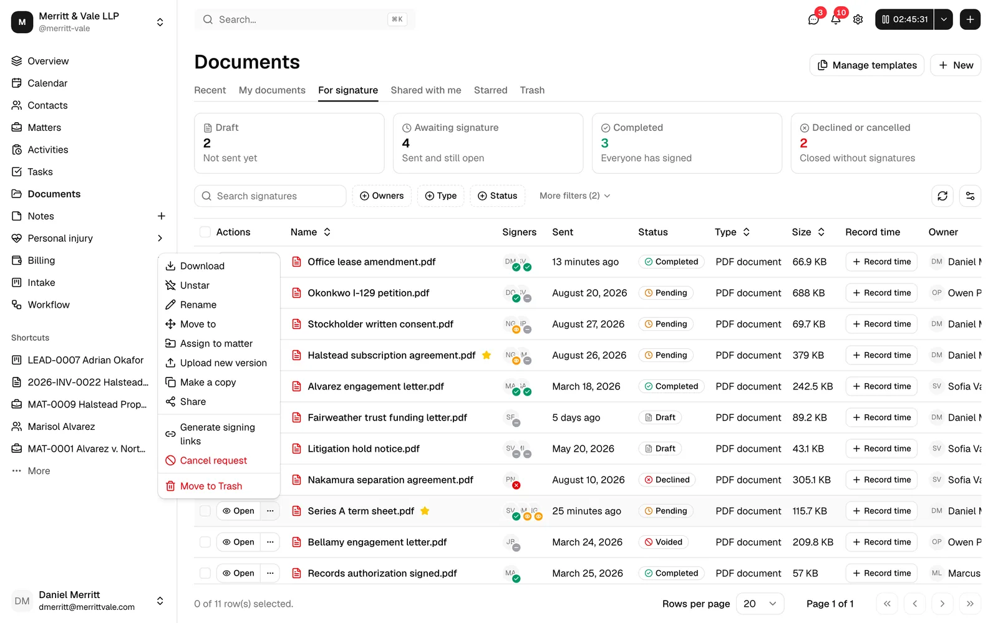The height and width of the screenshot is (623, 998).
Task: Click the PDF icon of Office lease amendment.pdf
Action: coord(297,262)
